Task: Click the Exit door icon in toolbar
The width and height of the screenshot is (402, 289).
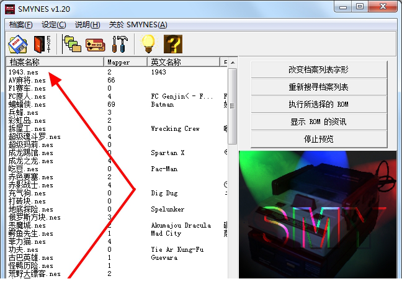Action: [42, 44]
